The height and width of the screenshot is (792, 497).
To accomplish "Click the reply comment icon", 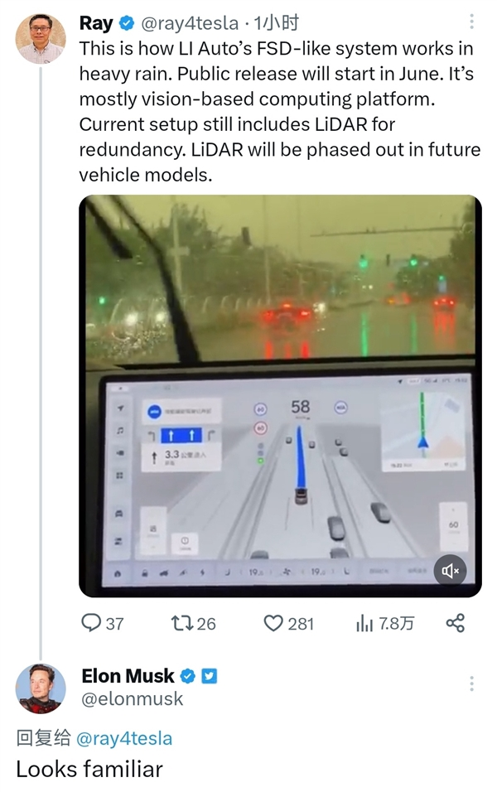I will [90, 622].
